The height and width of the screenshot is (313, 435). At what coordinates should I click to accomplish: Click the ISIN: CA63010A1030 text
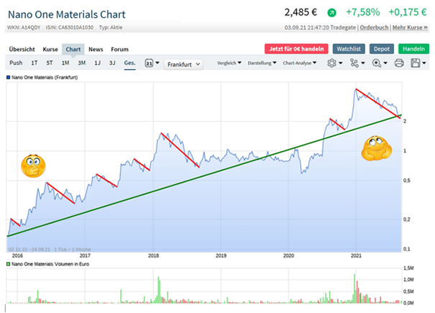(70, 27)
